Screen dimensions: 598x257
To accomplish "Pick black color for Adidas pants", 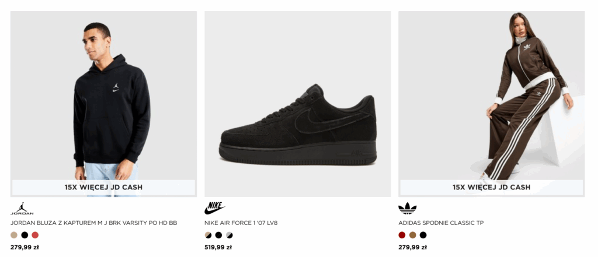I will coord(423,235).
